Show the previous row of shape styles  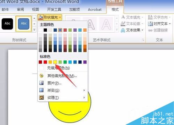click(34, 18)
